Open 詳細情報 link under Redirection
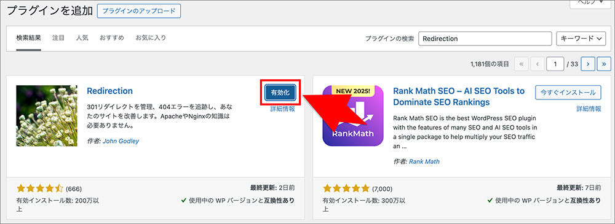615x224 pixels. pyautogui.click(x=282, y=109)
